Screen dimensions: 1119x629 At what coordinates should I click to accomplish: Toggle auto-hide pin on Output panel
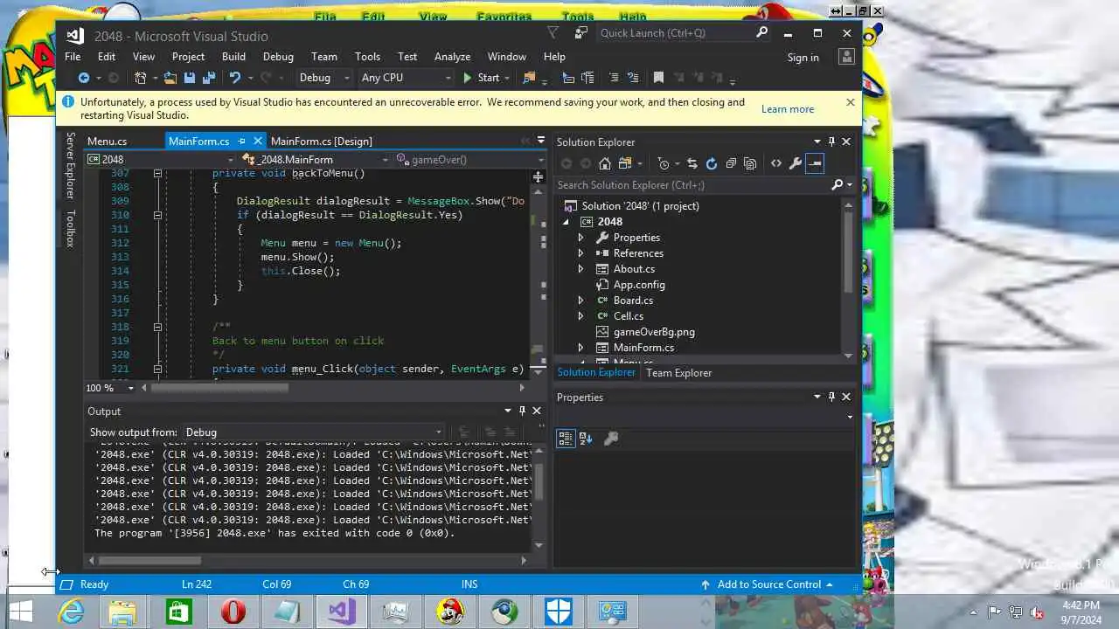coord(522,411)
